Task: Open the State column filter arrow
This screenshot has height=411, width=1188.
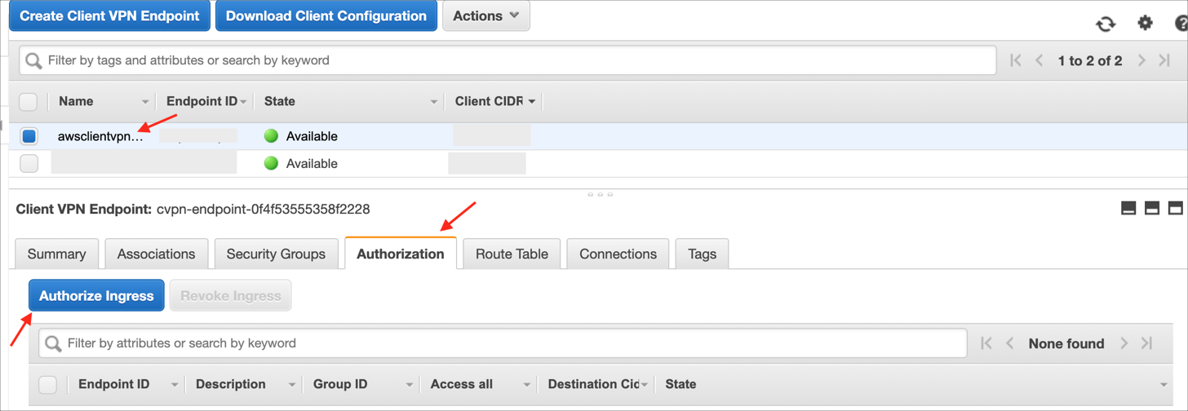Action: 434,102
